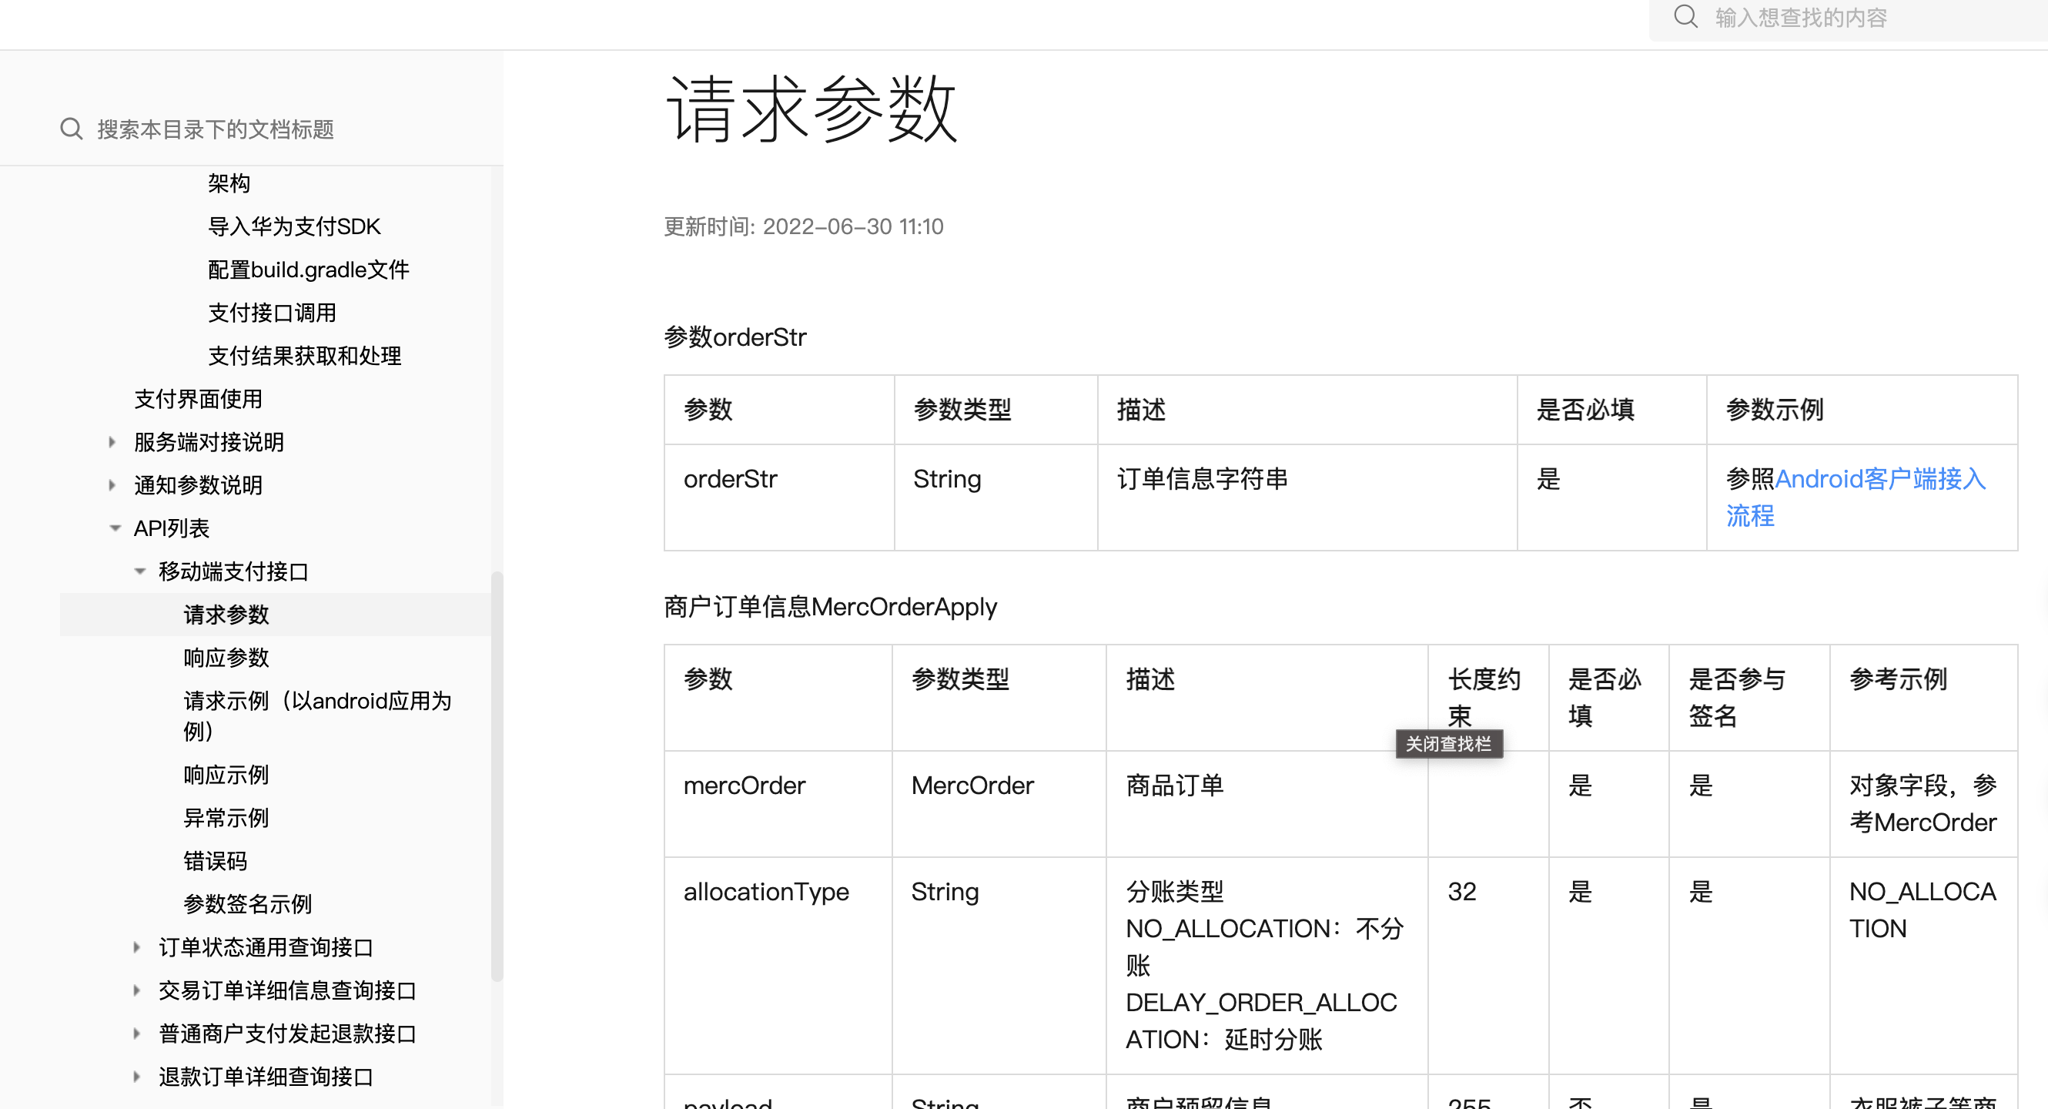Collapse the API列表 tree node

(115, 528)
